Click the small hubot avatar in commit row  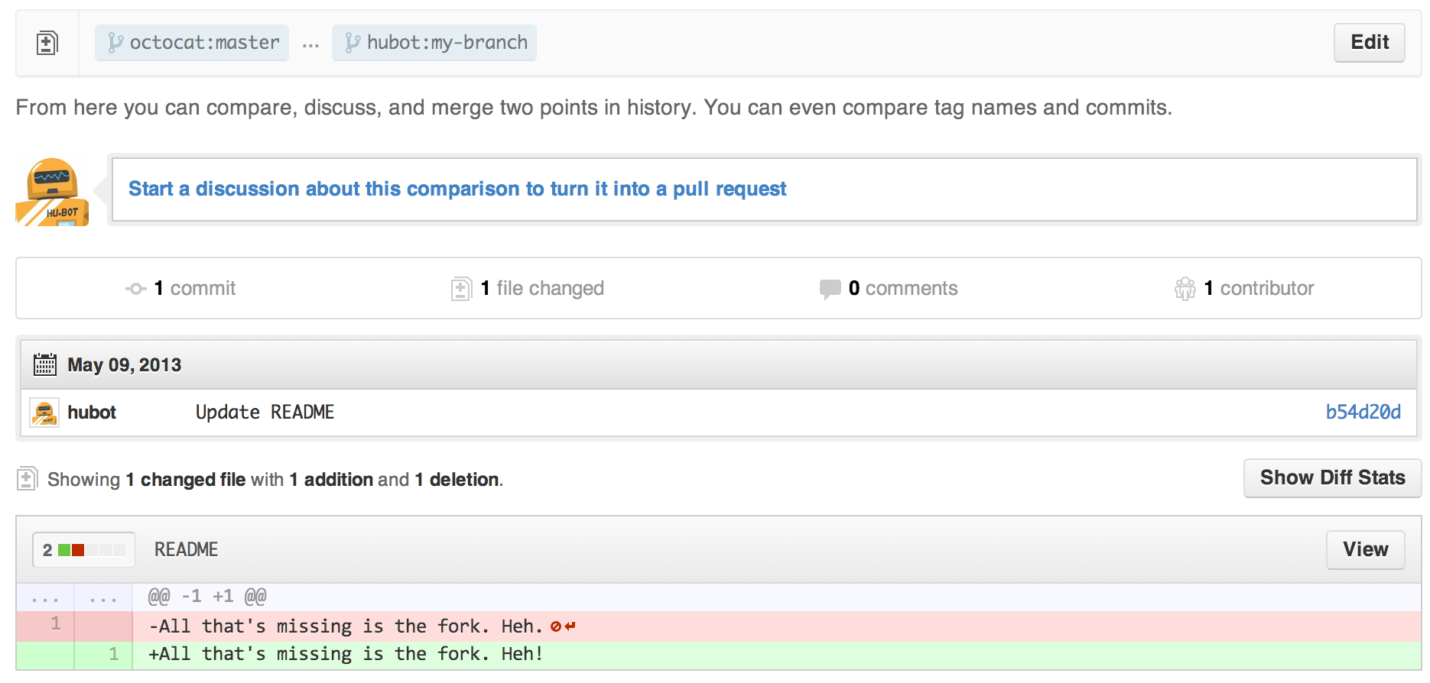tap(44, 413)
